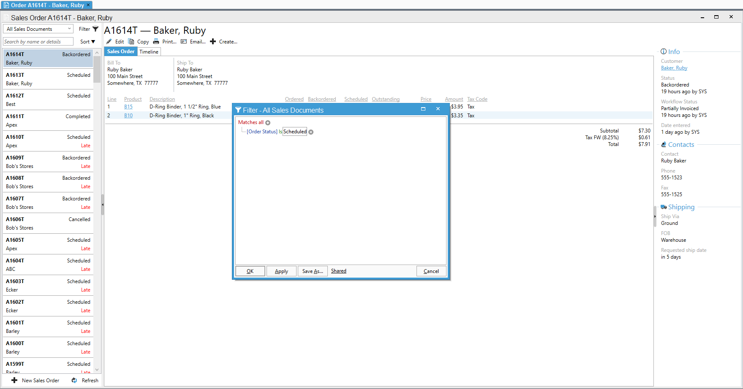Collapse the right info panel
The image size is (743, 389).
[655, 216]
